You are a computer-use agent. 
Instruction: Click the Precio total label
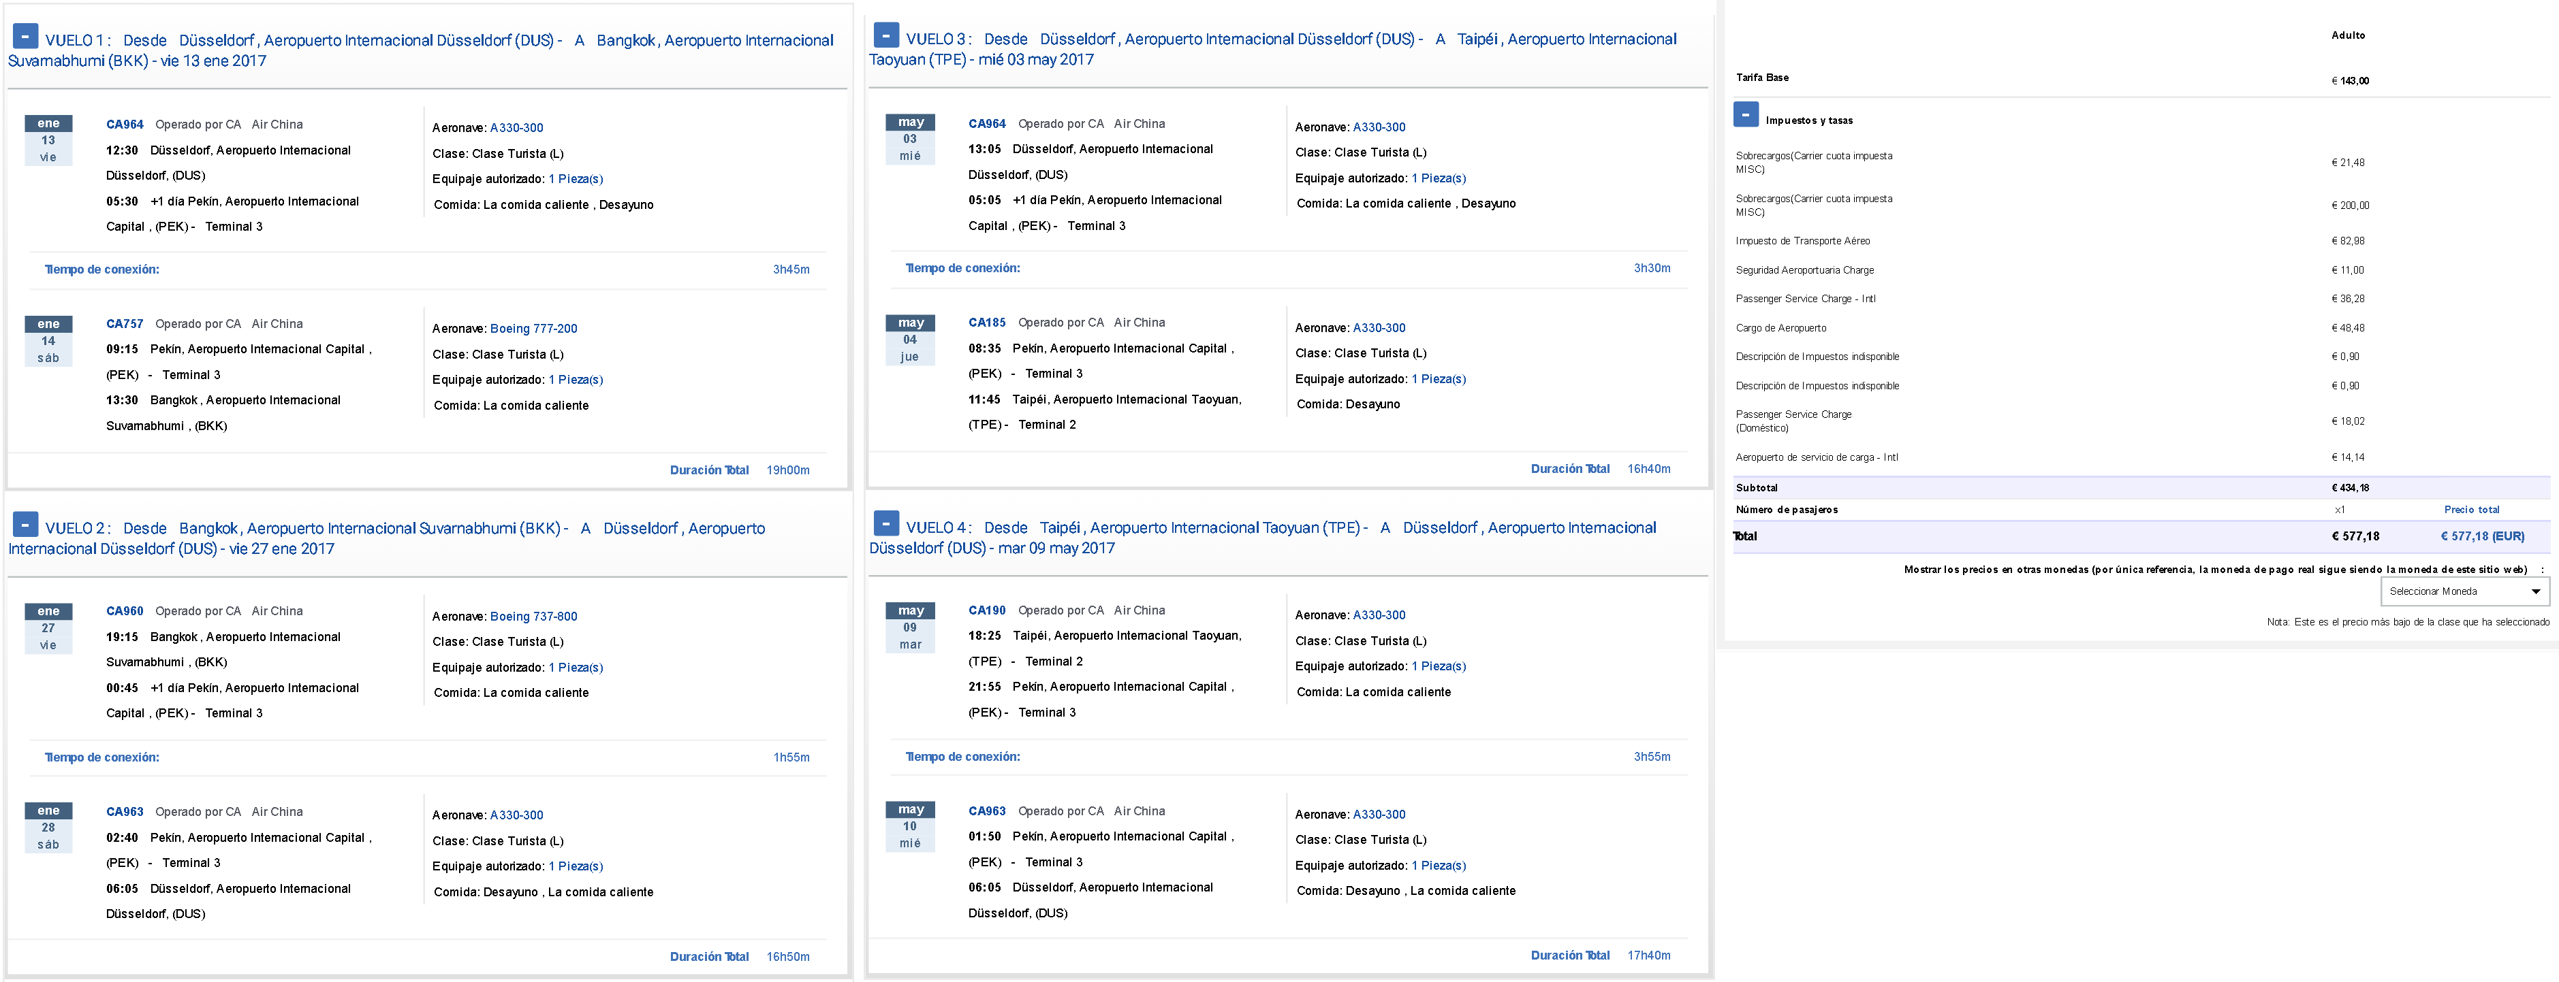click(x=2472, y=509)
